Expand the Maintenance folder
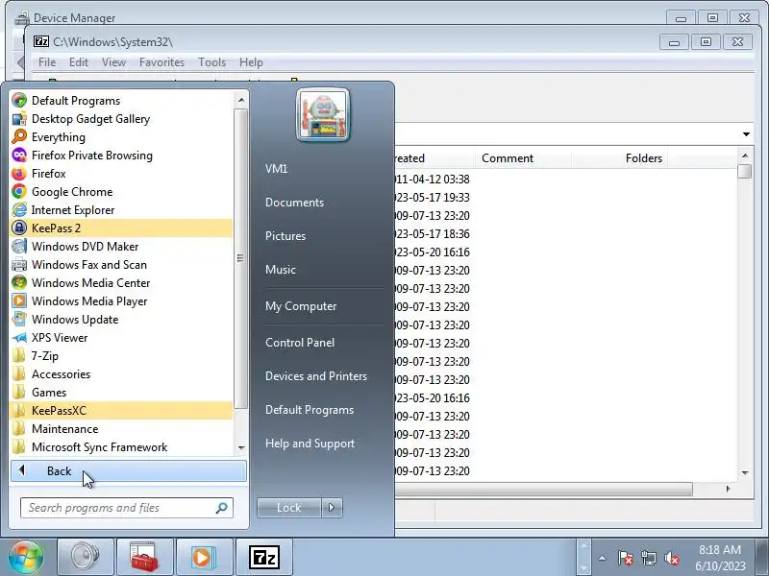This screenshot has width=769, height=576. pos(121,428)
